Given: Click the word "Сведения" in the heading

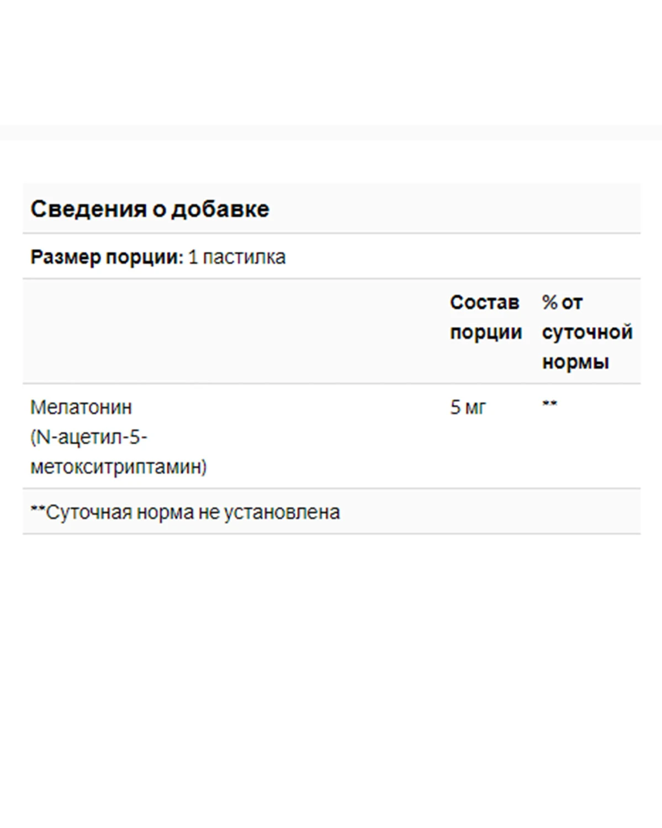Looking at the screenshot, I should coord(88,209).
